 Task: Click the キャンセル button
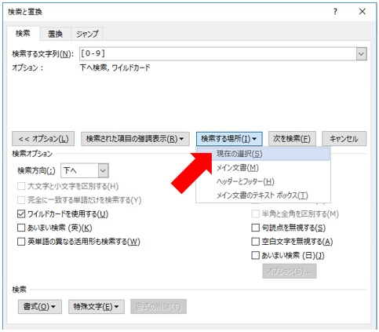(344, 139)
